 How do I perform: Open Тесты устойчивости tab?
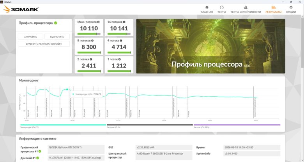pos(246,9)
